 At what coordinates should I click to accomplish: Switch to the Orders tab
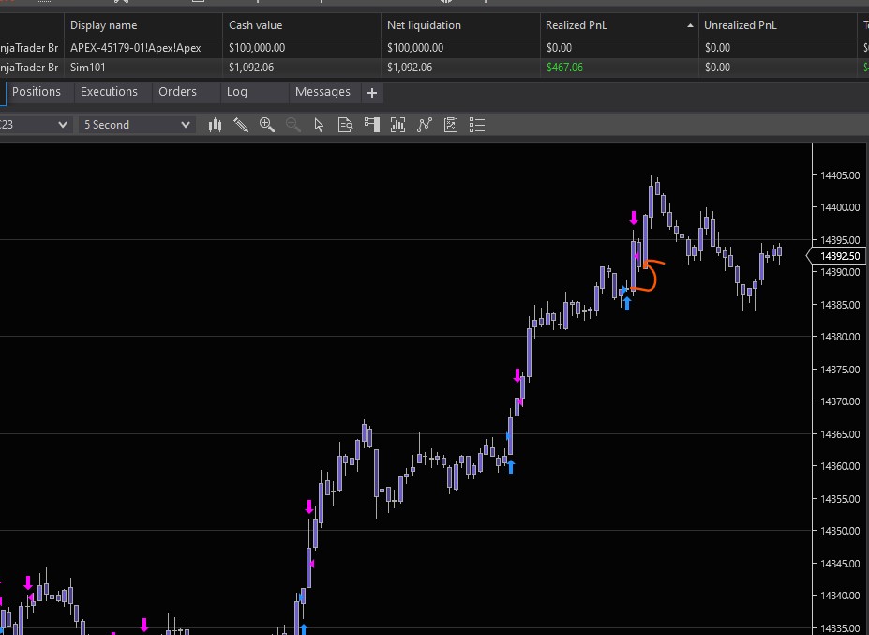tap(177, 92)
